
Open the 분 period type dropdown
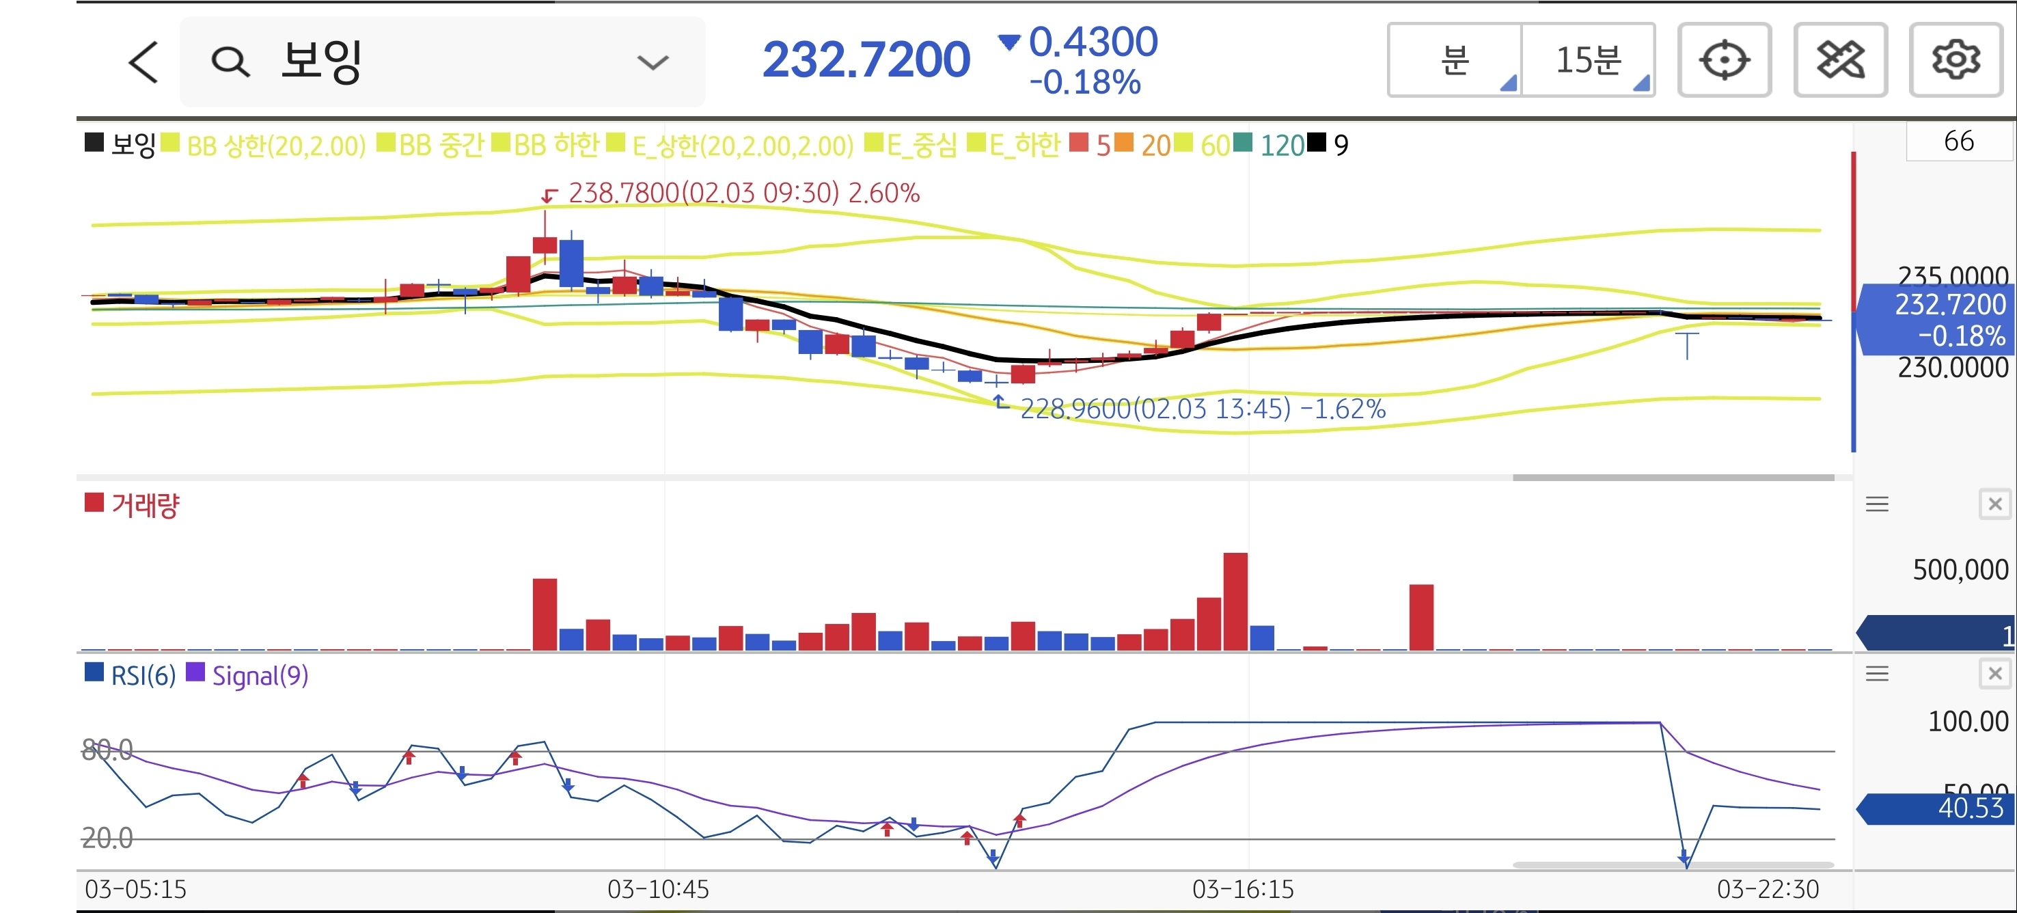(x=1455, y=60)
